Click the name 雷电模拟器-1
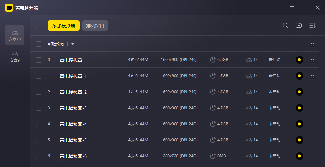This screenshot has width=325, height=167. [73, 76]
